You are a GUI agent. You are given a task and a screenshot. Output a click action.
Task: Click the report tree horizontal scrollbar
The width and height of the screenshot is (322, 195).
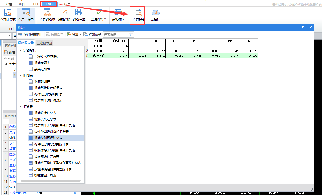(x=50, y=180)
